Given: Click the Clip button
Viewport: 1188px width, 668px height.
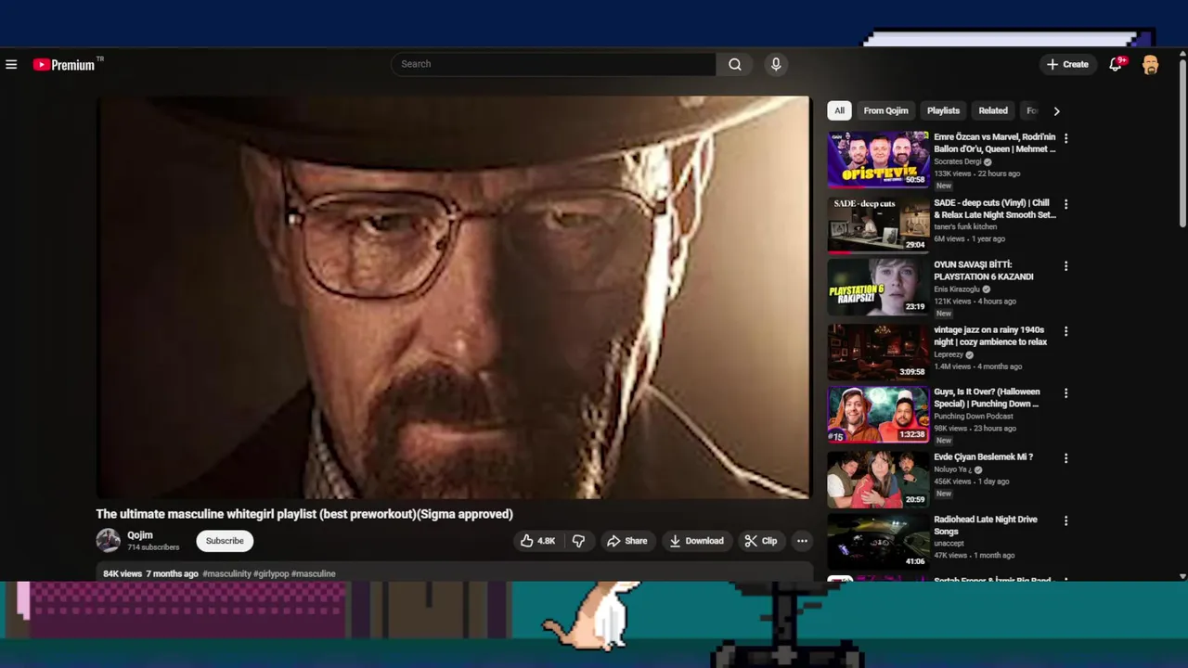Looking at the screenshot, I should pyautogui.click(x=761, y=541).
